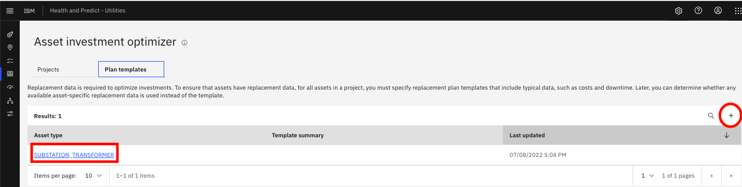This screenshot has height=187, width=742.
Task: Select the gauge meter sidebar icon
Action: point(10,87)
